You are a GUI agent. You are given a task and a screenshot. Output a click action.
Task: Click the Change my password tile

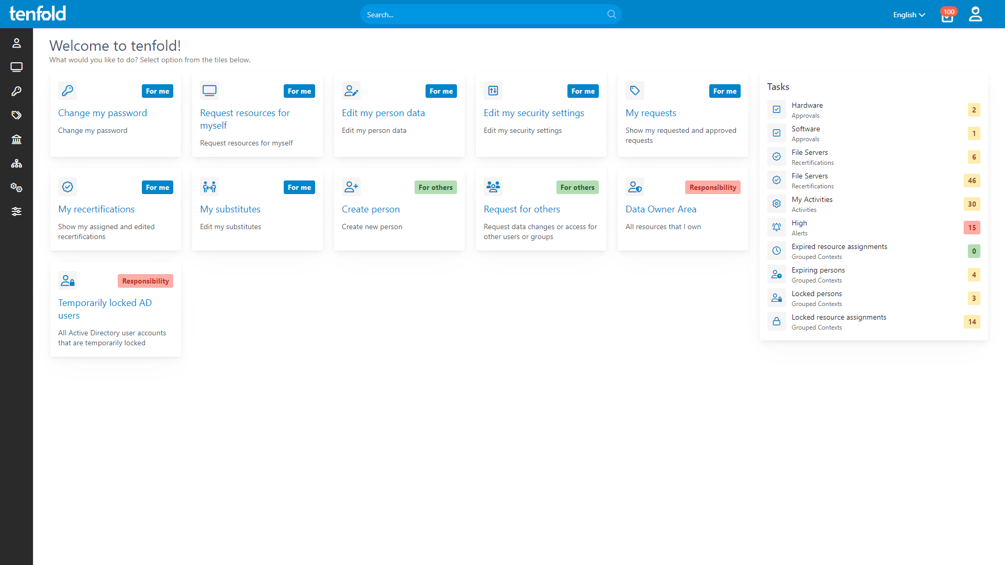[115, 114]
